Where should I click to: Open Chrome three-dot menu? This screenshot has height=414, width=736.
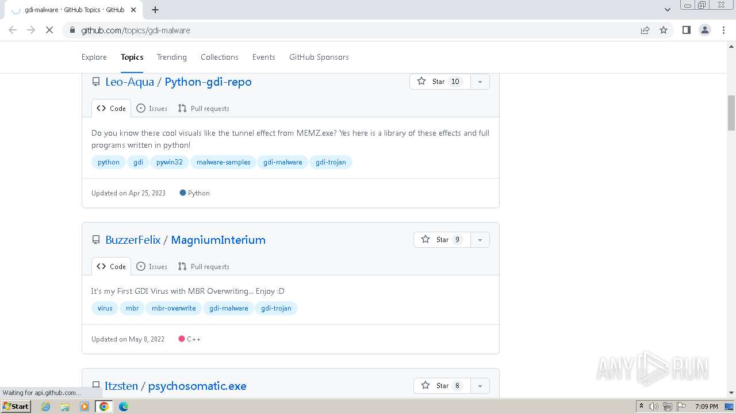coord(723,30)
